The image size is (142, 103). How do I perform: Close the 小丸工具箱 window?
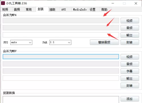click(x=136, y=3)
